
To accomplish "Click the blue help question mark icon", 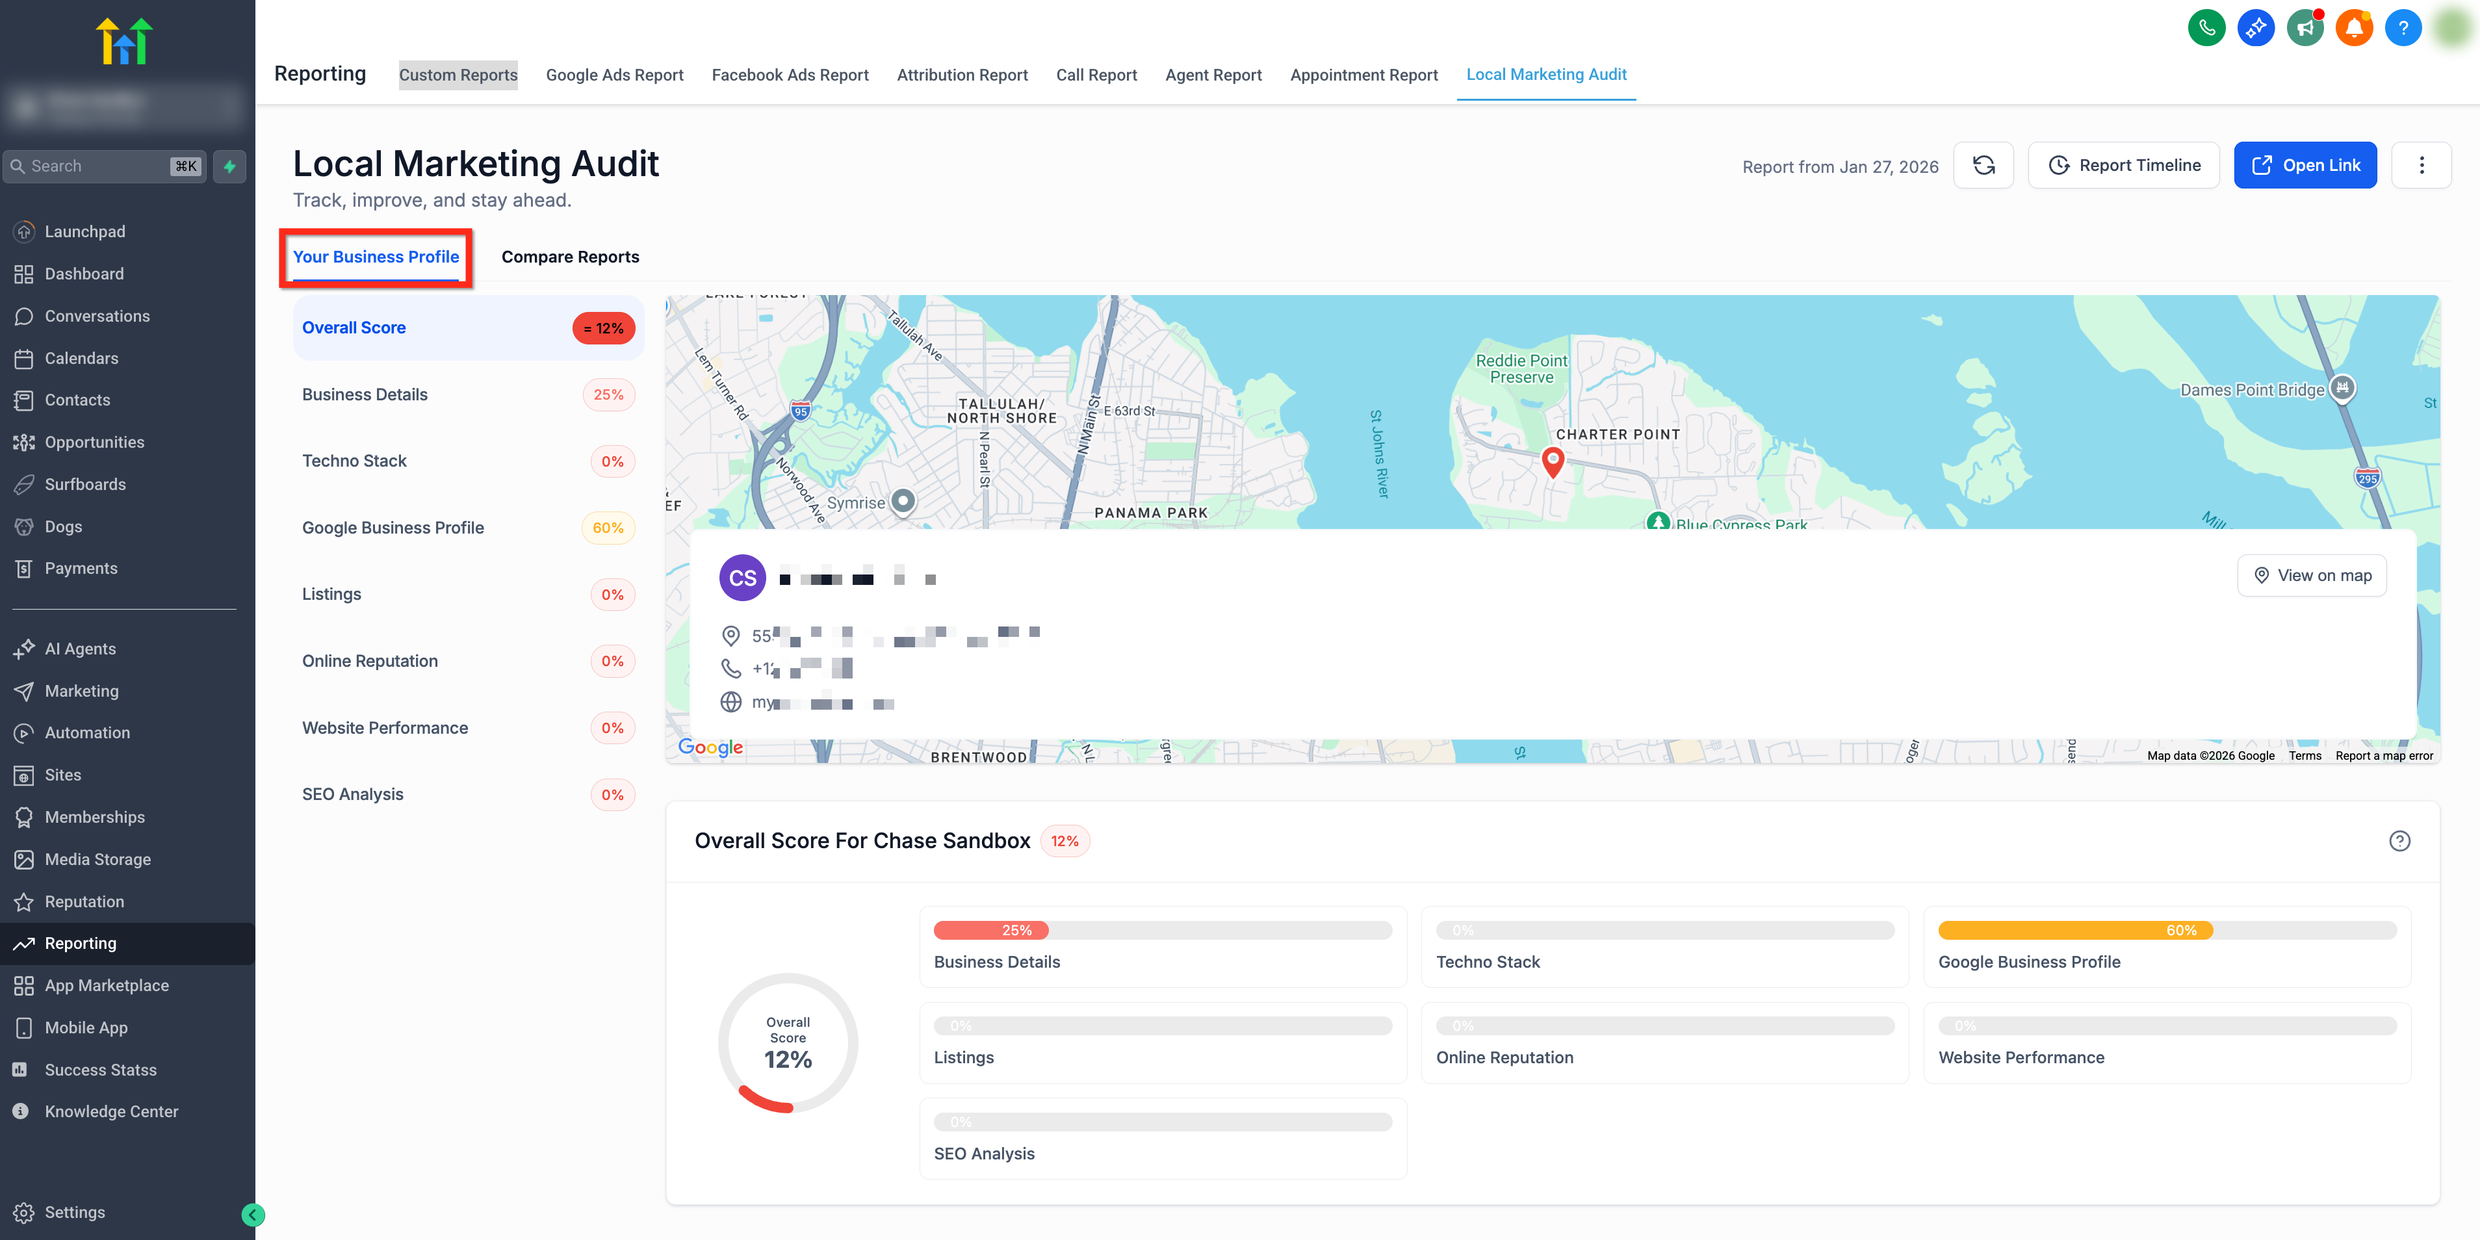I will click(2402, 28).
